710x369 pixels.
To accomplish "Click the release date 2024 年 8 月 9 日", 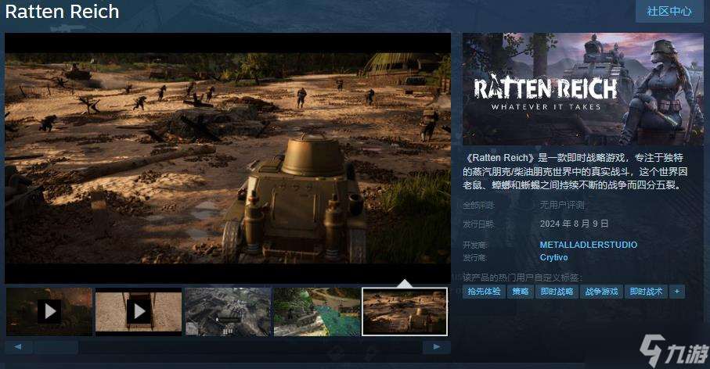I will click(x=574, y=224).
